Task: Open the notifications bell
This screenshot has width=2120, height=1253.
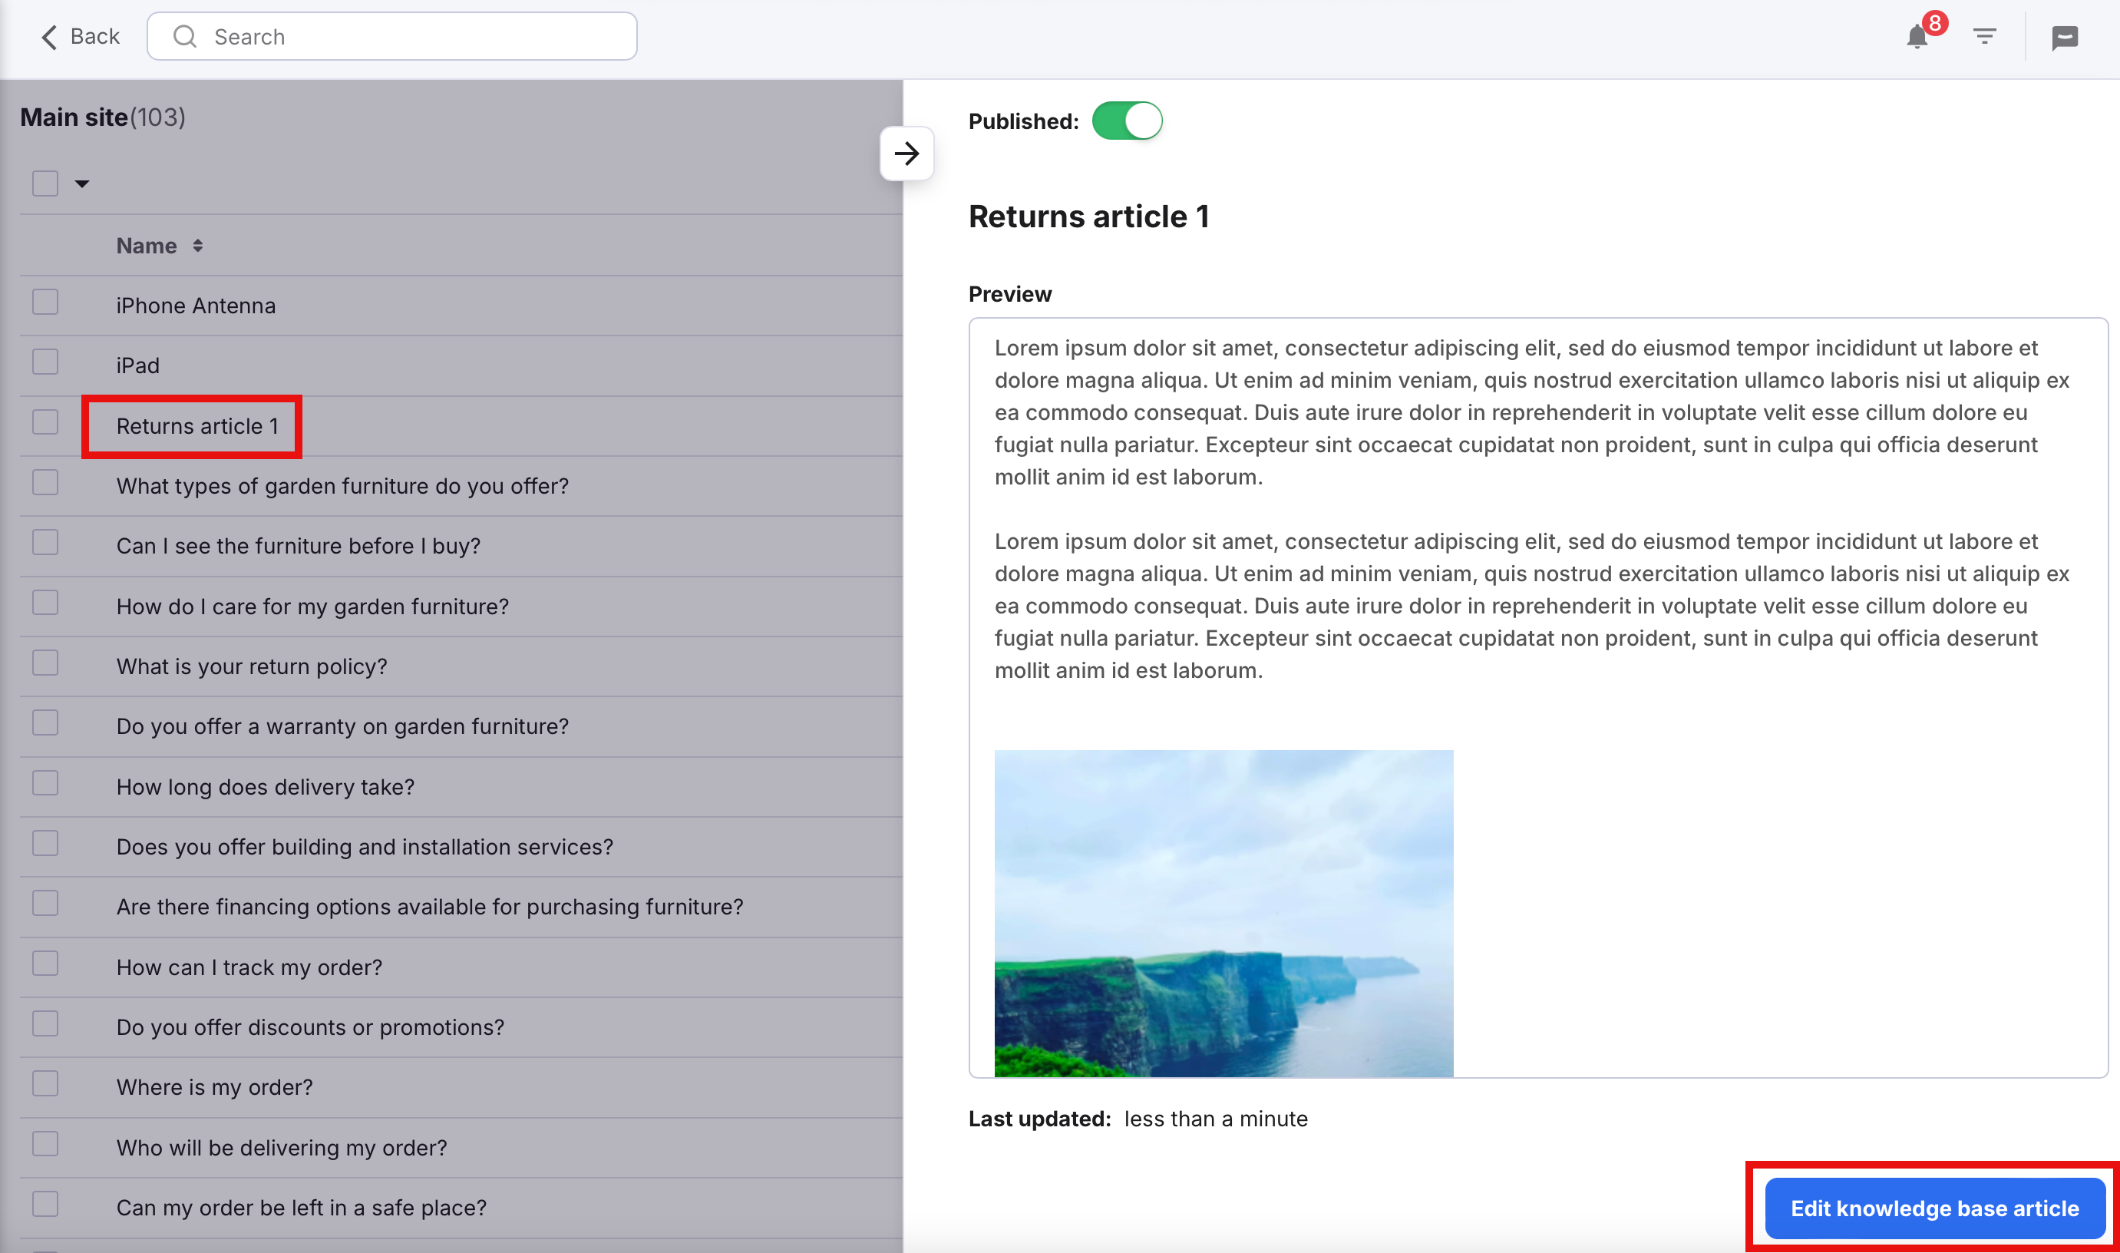Action: 1917,37
